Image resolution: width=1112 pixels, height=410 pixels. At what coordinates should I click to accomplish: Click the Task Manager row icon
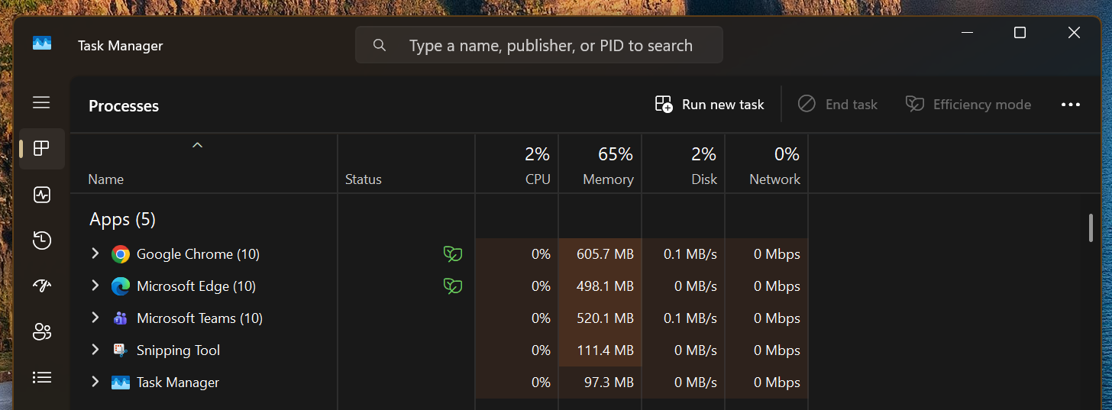coord(121,383)
